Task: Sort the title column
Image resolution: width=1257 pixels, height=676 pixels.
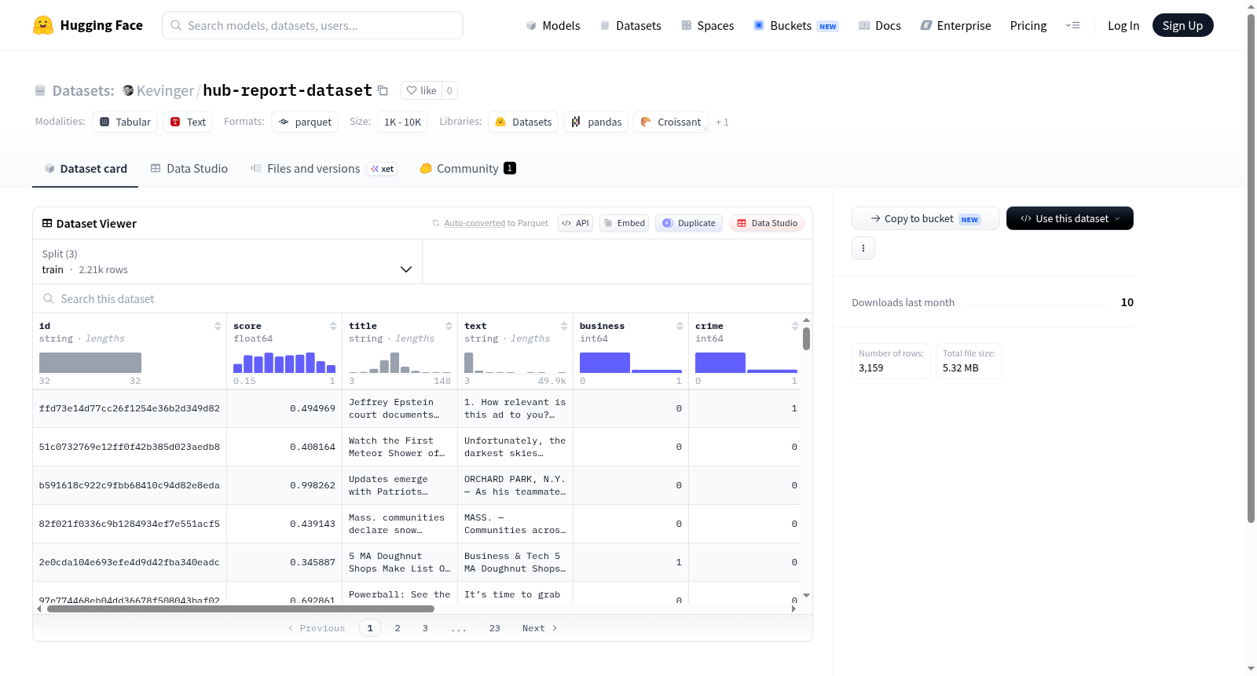Action: pos(449,326)
